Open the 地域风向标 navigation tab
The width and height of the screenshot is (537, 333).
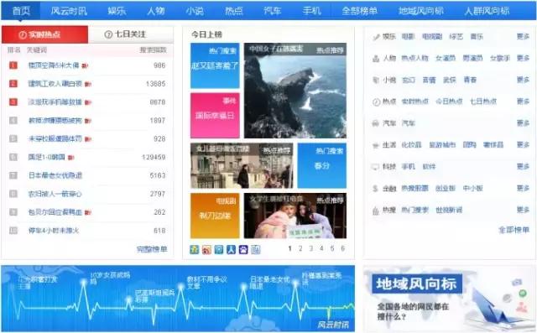pyautogui.click(x=421, y=11)
